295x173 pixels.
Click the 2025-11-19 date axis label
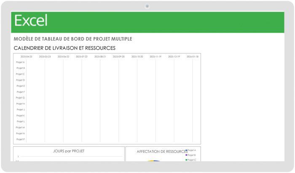pyautogui.click(x=156, y=57)
